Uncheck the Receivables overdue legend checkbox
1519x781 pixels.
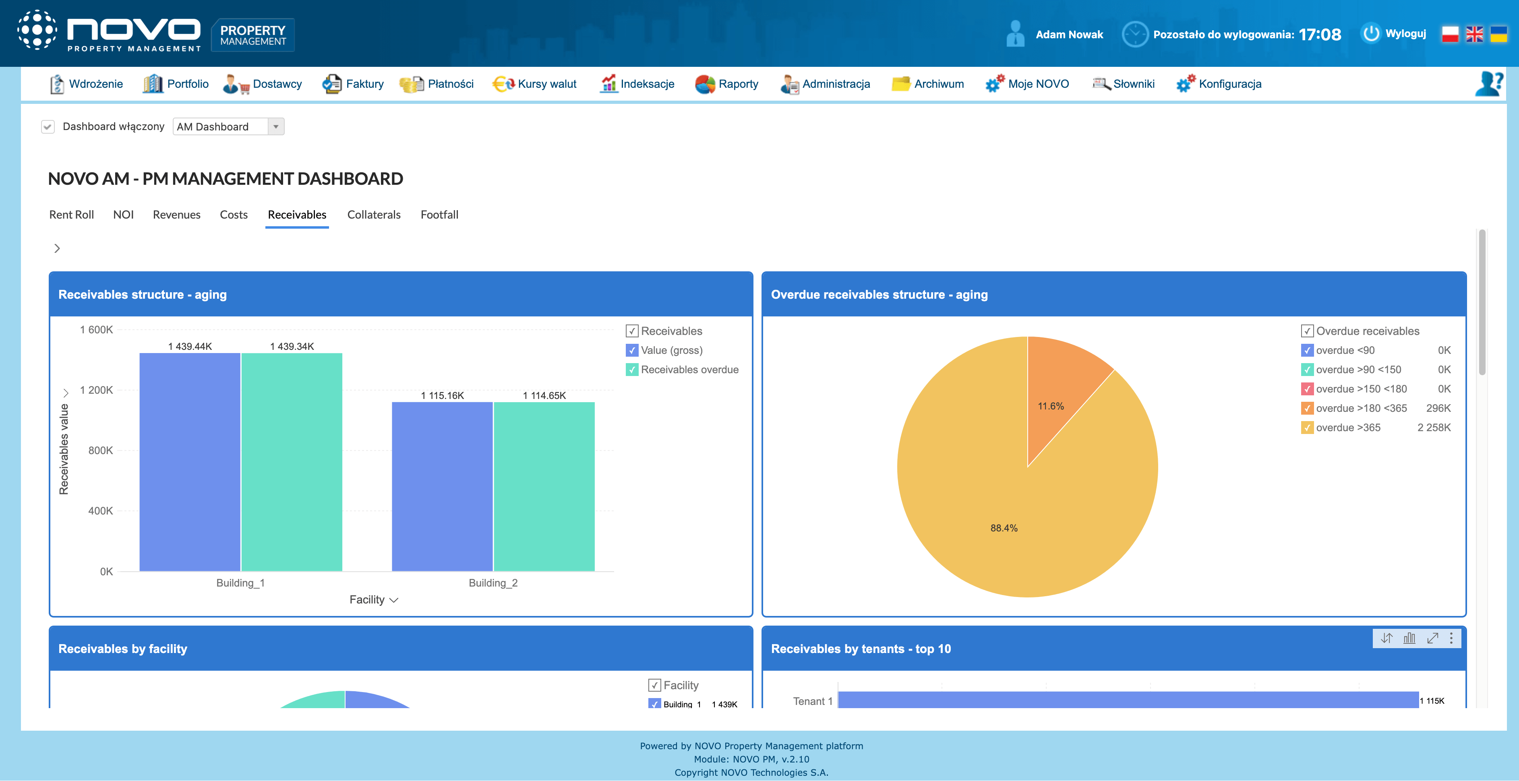[x=632, y=370]
